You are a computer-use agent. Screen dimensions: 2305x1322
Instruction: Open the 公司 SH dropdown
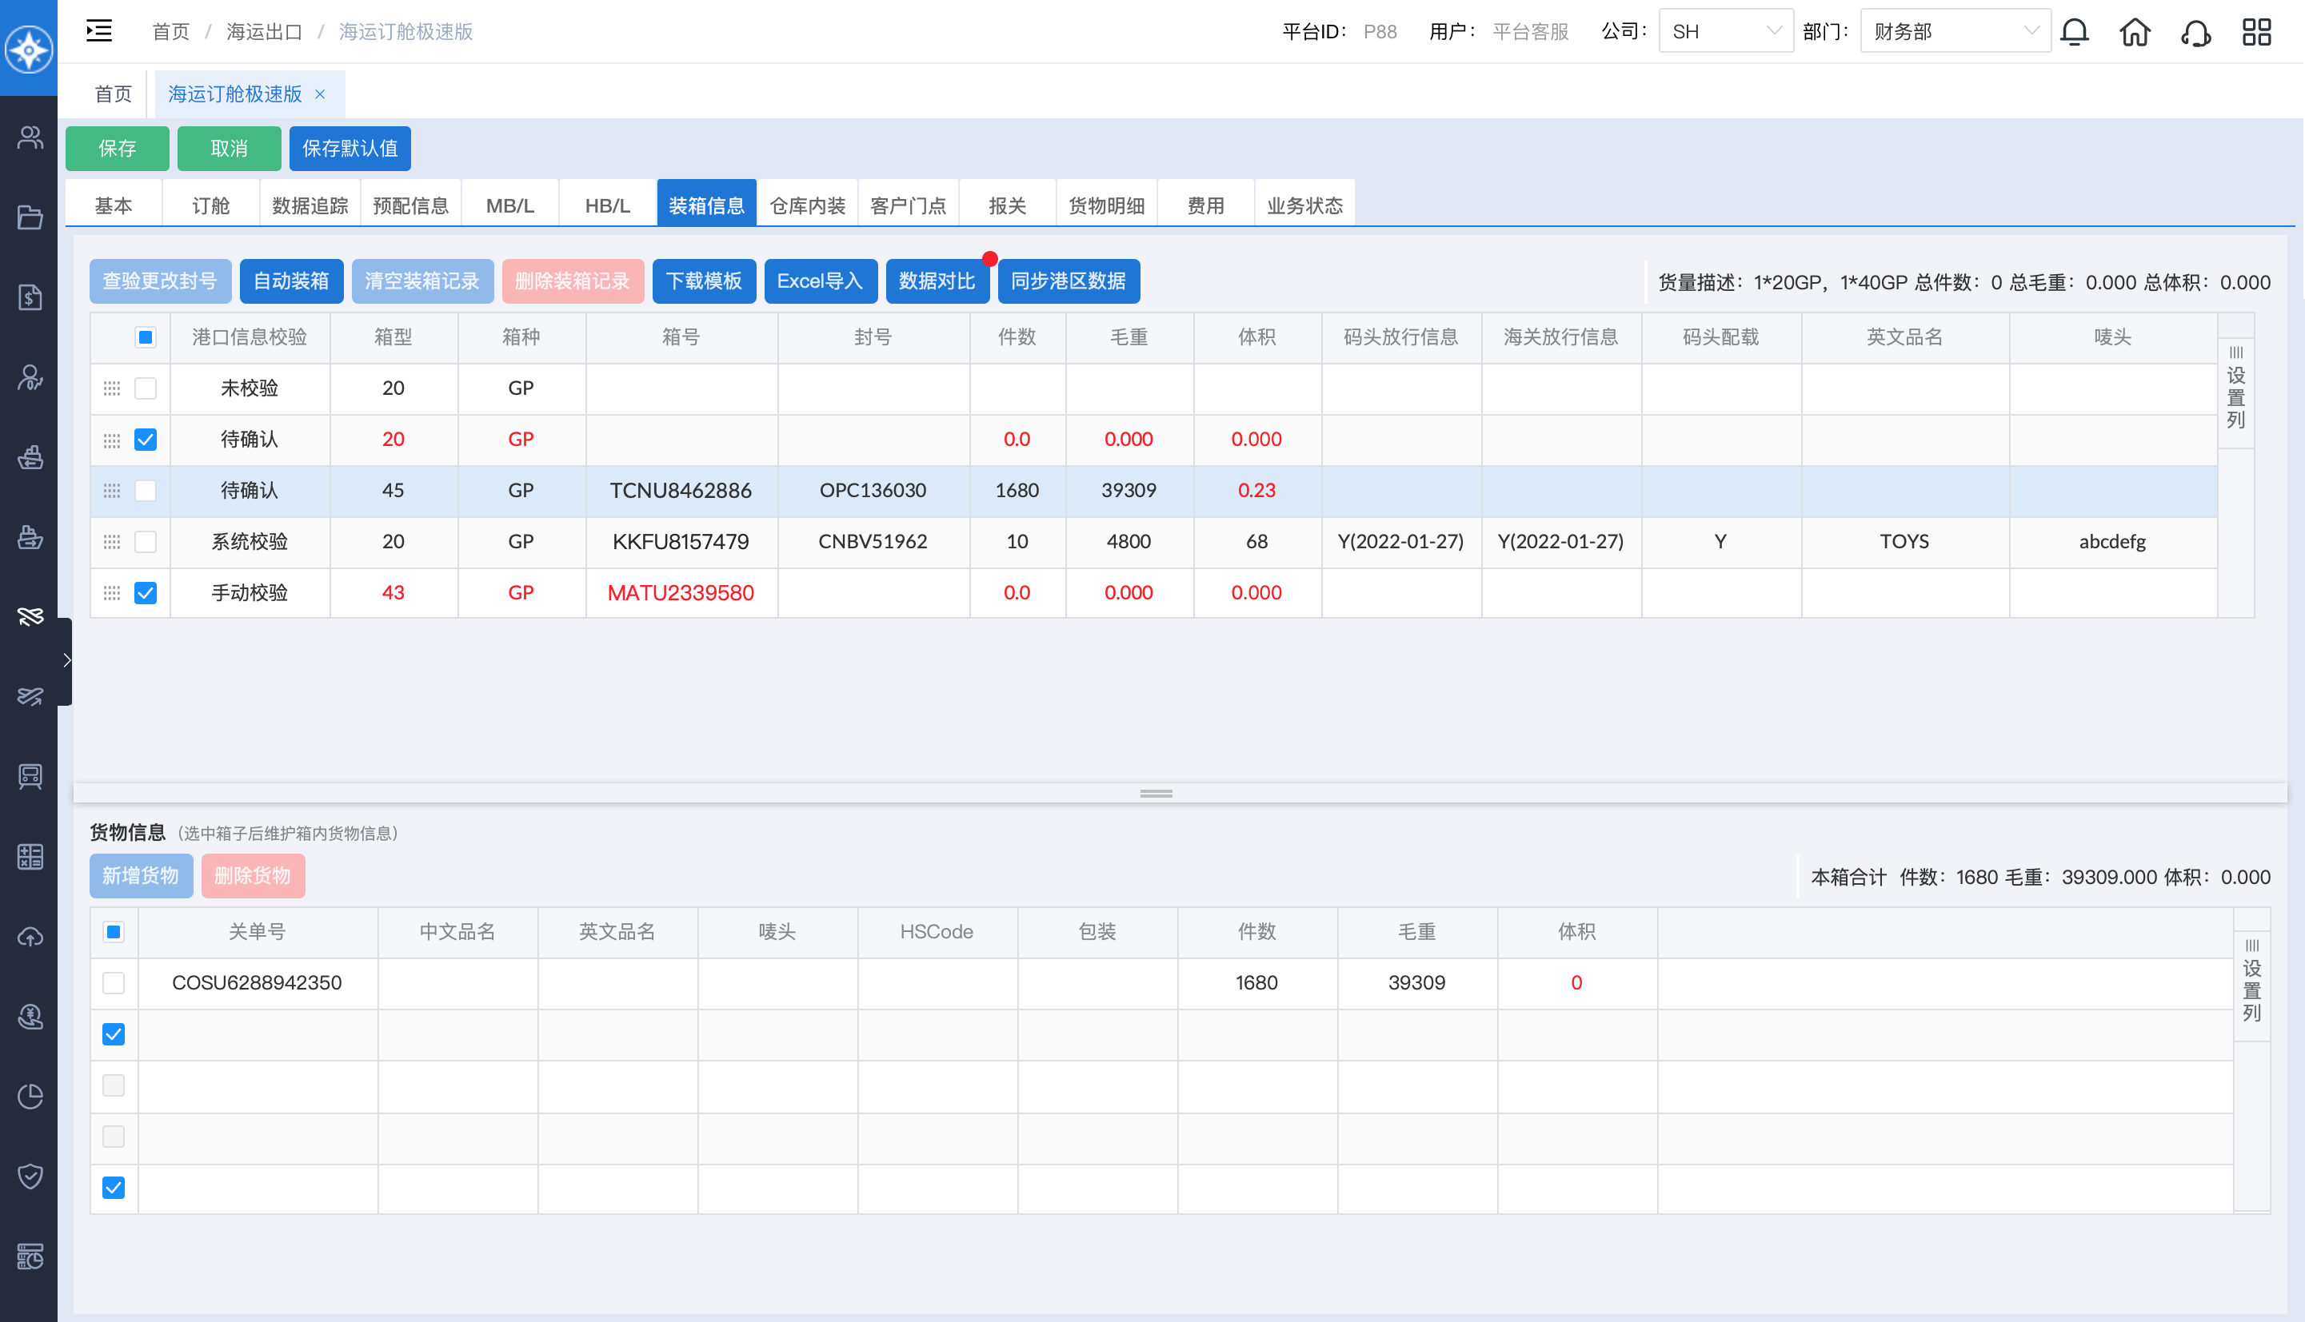point(1724,32)
